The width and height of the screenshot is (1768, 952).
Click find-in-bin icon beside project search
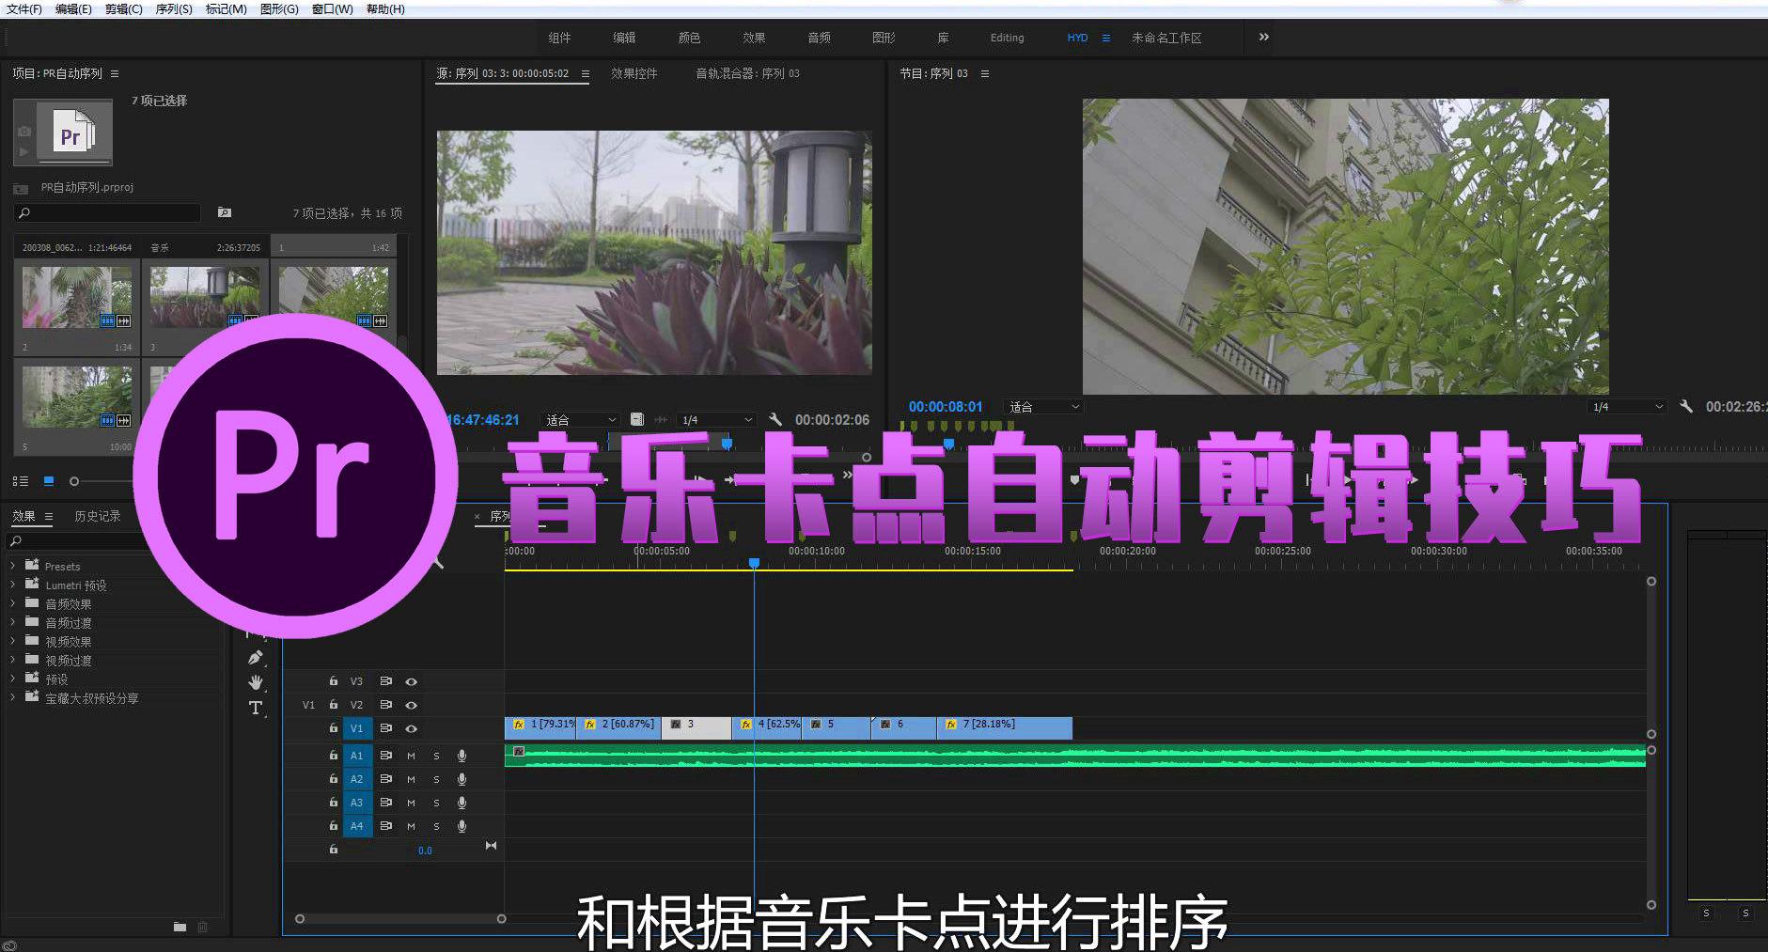click(225, 212)
